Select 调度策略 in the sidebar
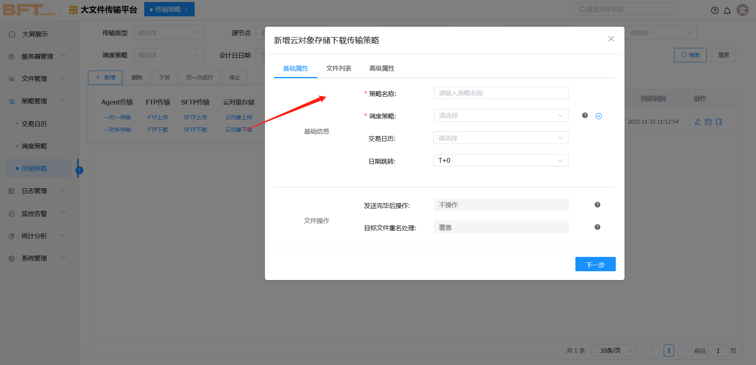 [x=34, y=146]
